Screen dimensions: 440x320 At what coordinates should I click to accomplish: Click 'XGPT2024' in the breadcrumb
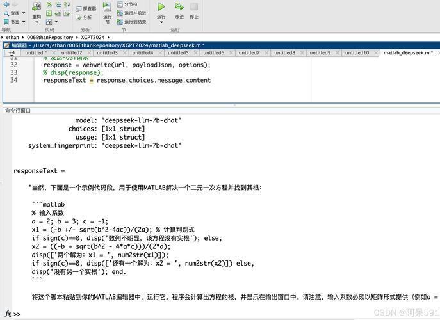[x=93, y=37]
